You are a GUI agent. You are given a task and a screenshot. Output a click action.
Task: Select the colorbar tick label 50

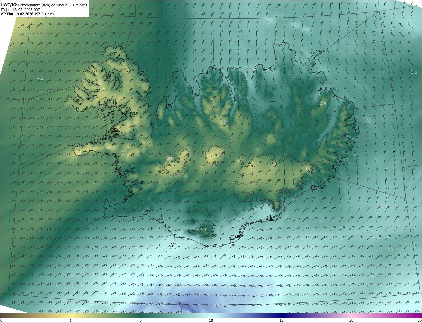(419, 320)
